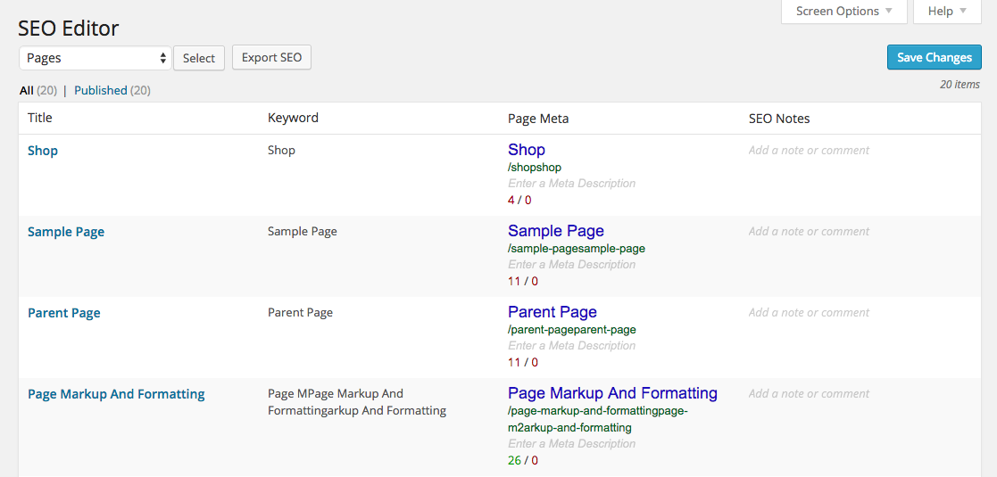
Task: Edit the Sample Page keyword field
Action: pyautogui.click(x=302, y=232)
